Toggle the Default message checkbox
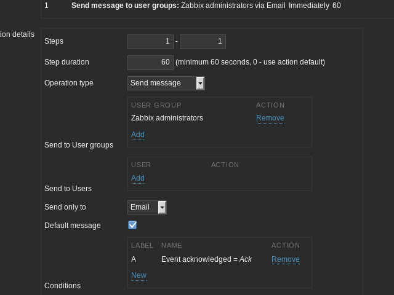The image size is (394, 295). click(x=132, y=226)
